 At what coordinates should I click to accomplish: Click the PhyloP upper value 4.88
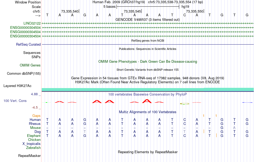[34, 94]
